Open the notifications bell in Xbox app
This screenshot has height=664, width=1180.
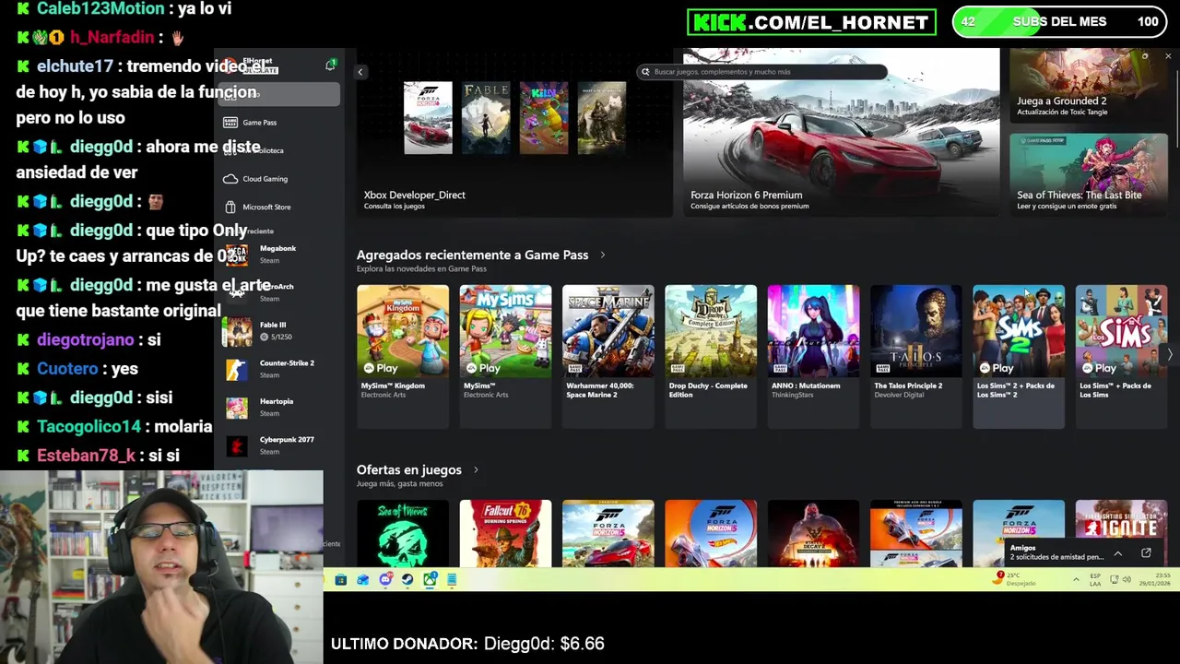(330, 65)
